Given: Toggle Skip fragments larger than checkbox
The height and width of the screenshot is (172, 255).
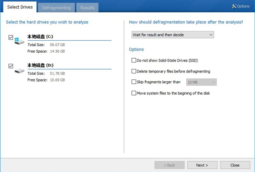Looking at the screenshot, I should pyautogui.click(x=134, y=82).
